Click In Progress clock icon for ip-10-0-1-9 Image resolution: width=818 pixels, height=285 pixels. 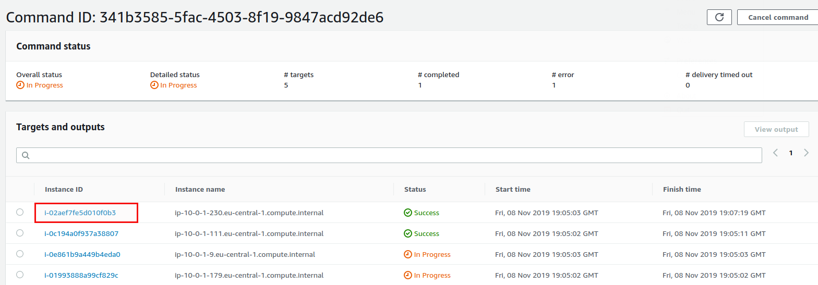[408, 254]
